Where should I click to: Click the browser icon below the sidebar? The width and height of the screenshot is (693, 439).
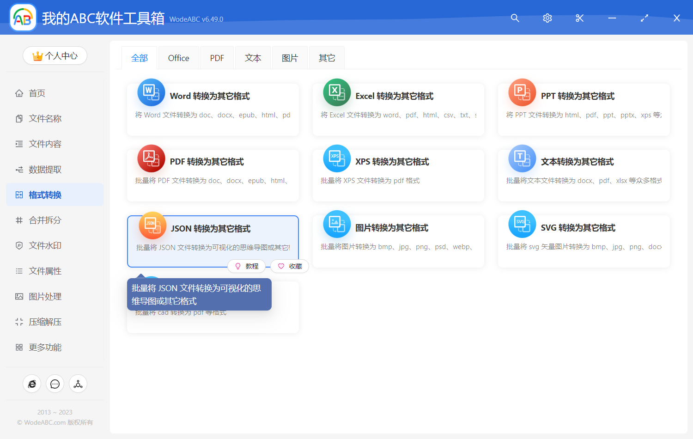pos(32,384)
